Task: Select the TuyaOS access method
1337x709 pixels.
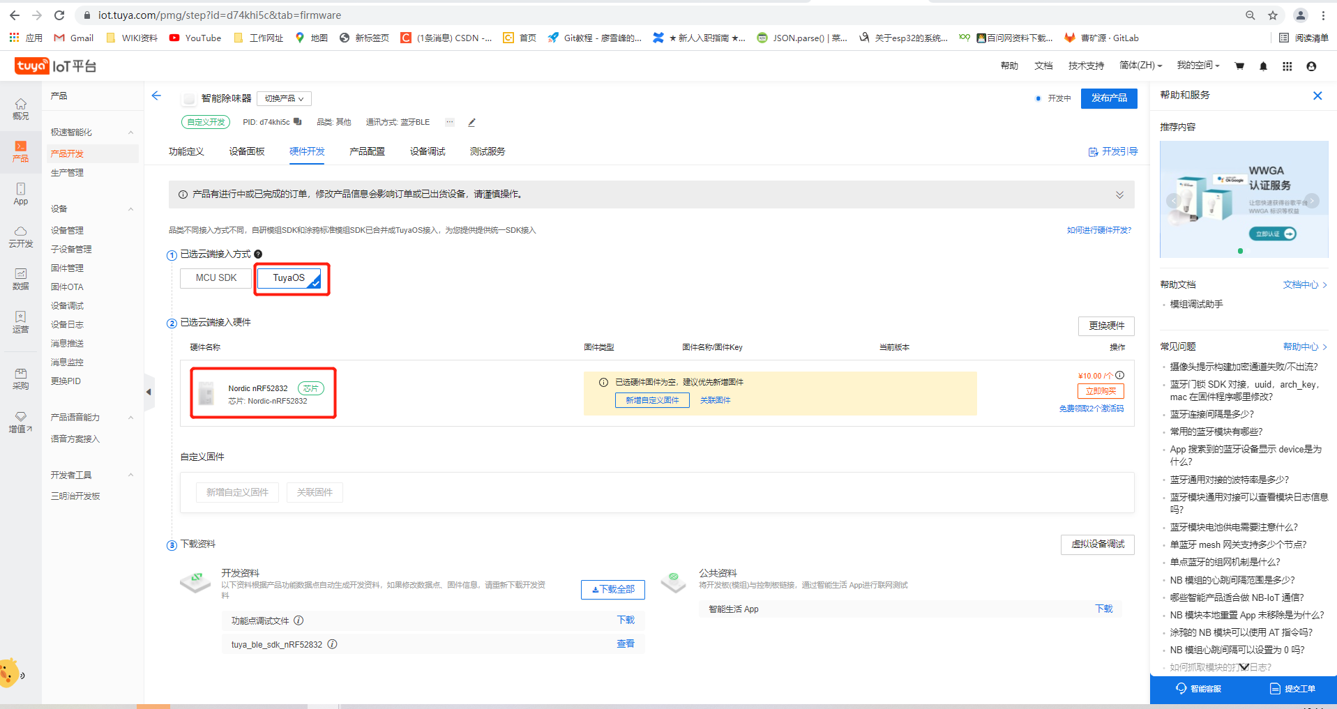Action: tap(289, 277)
